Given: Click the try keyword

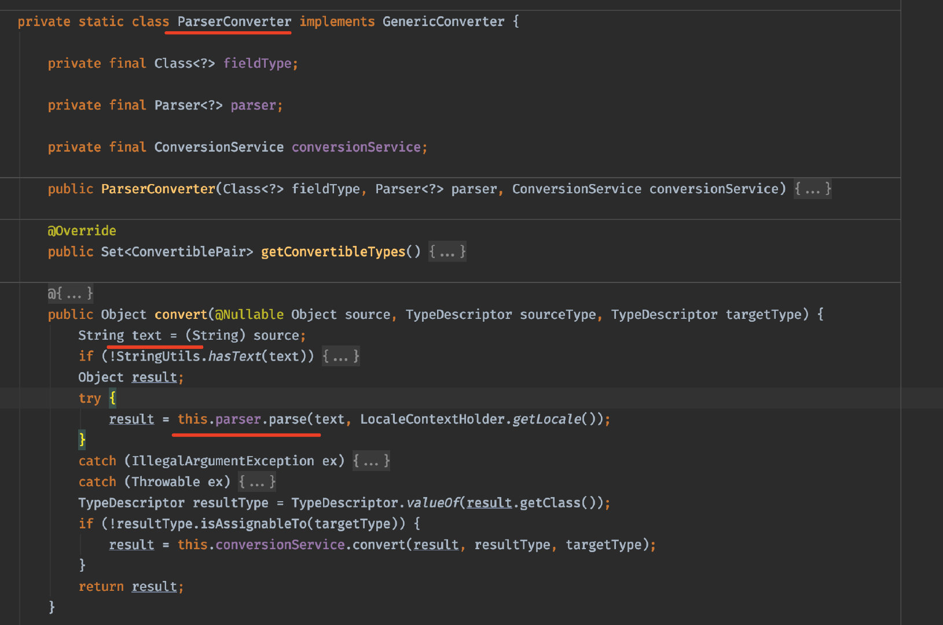Looking at the screenshot, I should pos(90,398).
